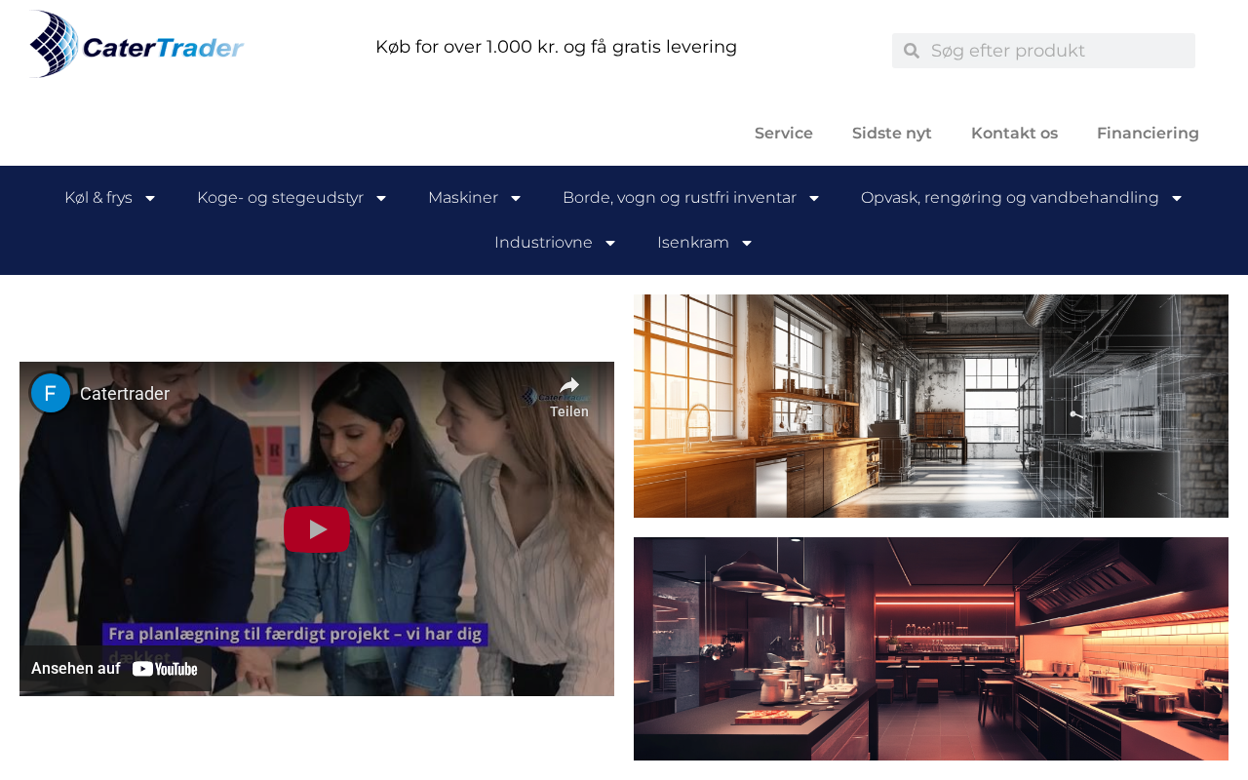The height and width of the screenshot is (780, 1248).
Task: Click the 'Ansehen auf YouTube' button
Action: click(x=115, y=669)
